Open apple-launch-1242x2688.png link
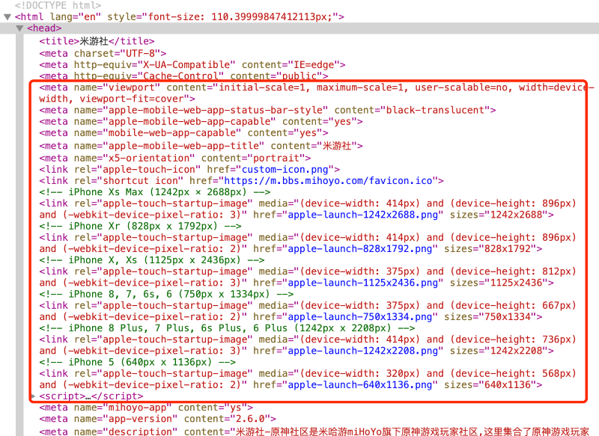The height and width of the screenshot is (436, 599). pos(363,215)
